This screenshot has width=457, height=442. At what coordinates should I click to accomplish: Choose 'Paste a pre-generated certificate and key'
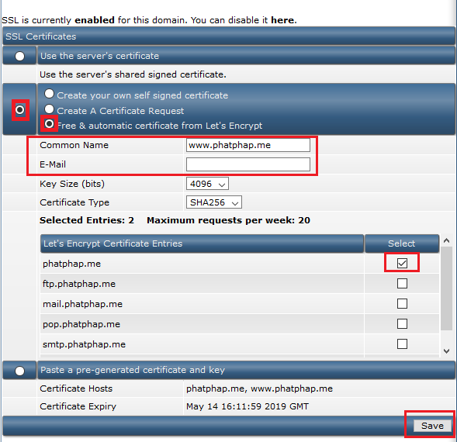point(20,371)
